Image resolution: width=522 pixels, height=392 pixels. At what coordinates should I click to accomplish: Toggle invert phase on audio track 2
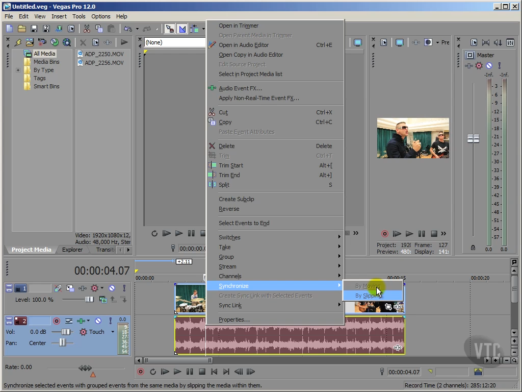69,321
